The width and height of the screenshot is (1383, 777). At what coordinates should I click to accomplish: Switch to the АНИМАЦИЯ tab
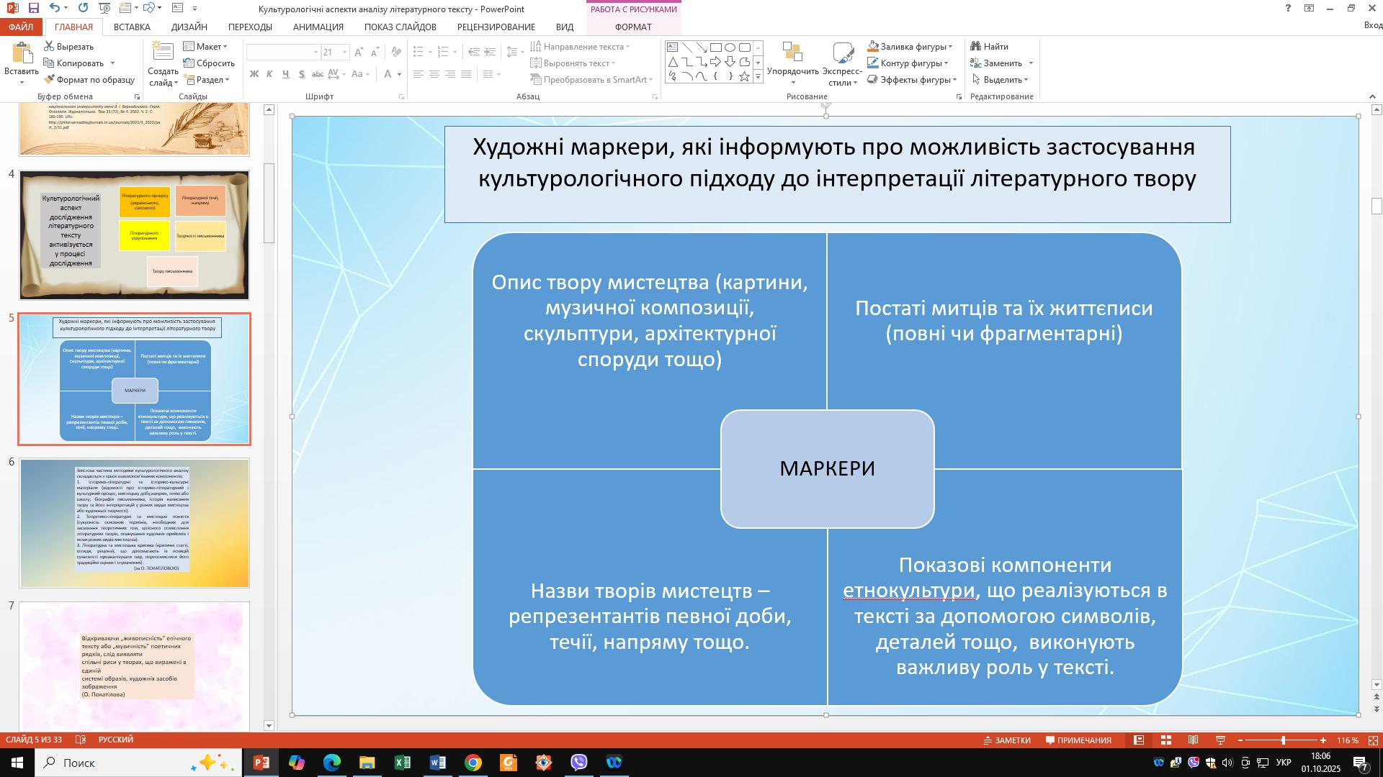pos(318,27)
